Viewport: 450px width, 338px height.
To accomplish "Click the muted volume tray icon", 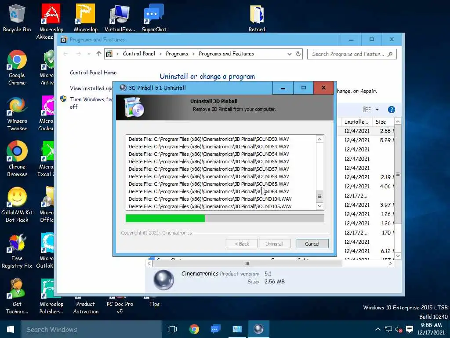I will click(x=398, y=329).
